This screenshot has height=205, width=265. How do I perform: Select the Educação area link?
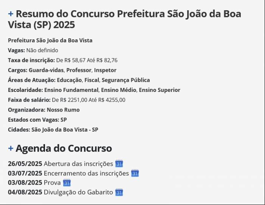69,80
